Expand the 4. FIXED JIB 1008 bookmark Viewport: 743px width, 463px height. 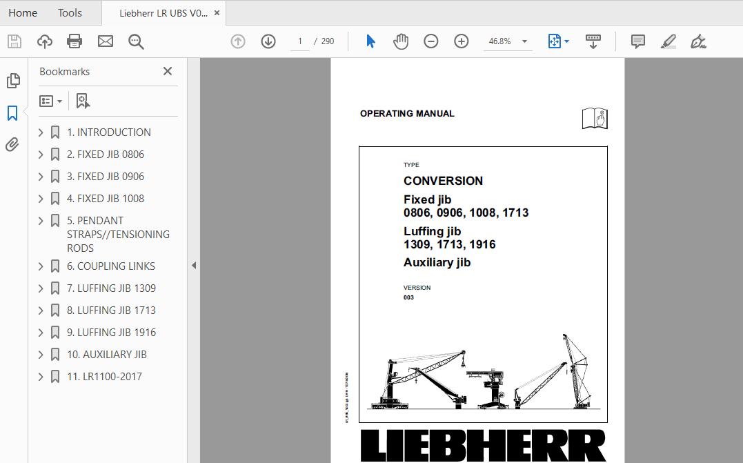tap(41, 199)
